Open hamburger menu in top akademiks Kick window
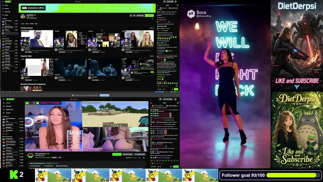The width and height of the screenshot is (323, 182). click(x=3, y=2)
